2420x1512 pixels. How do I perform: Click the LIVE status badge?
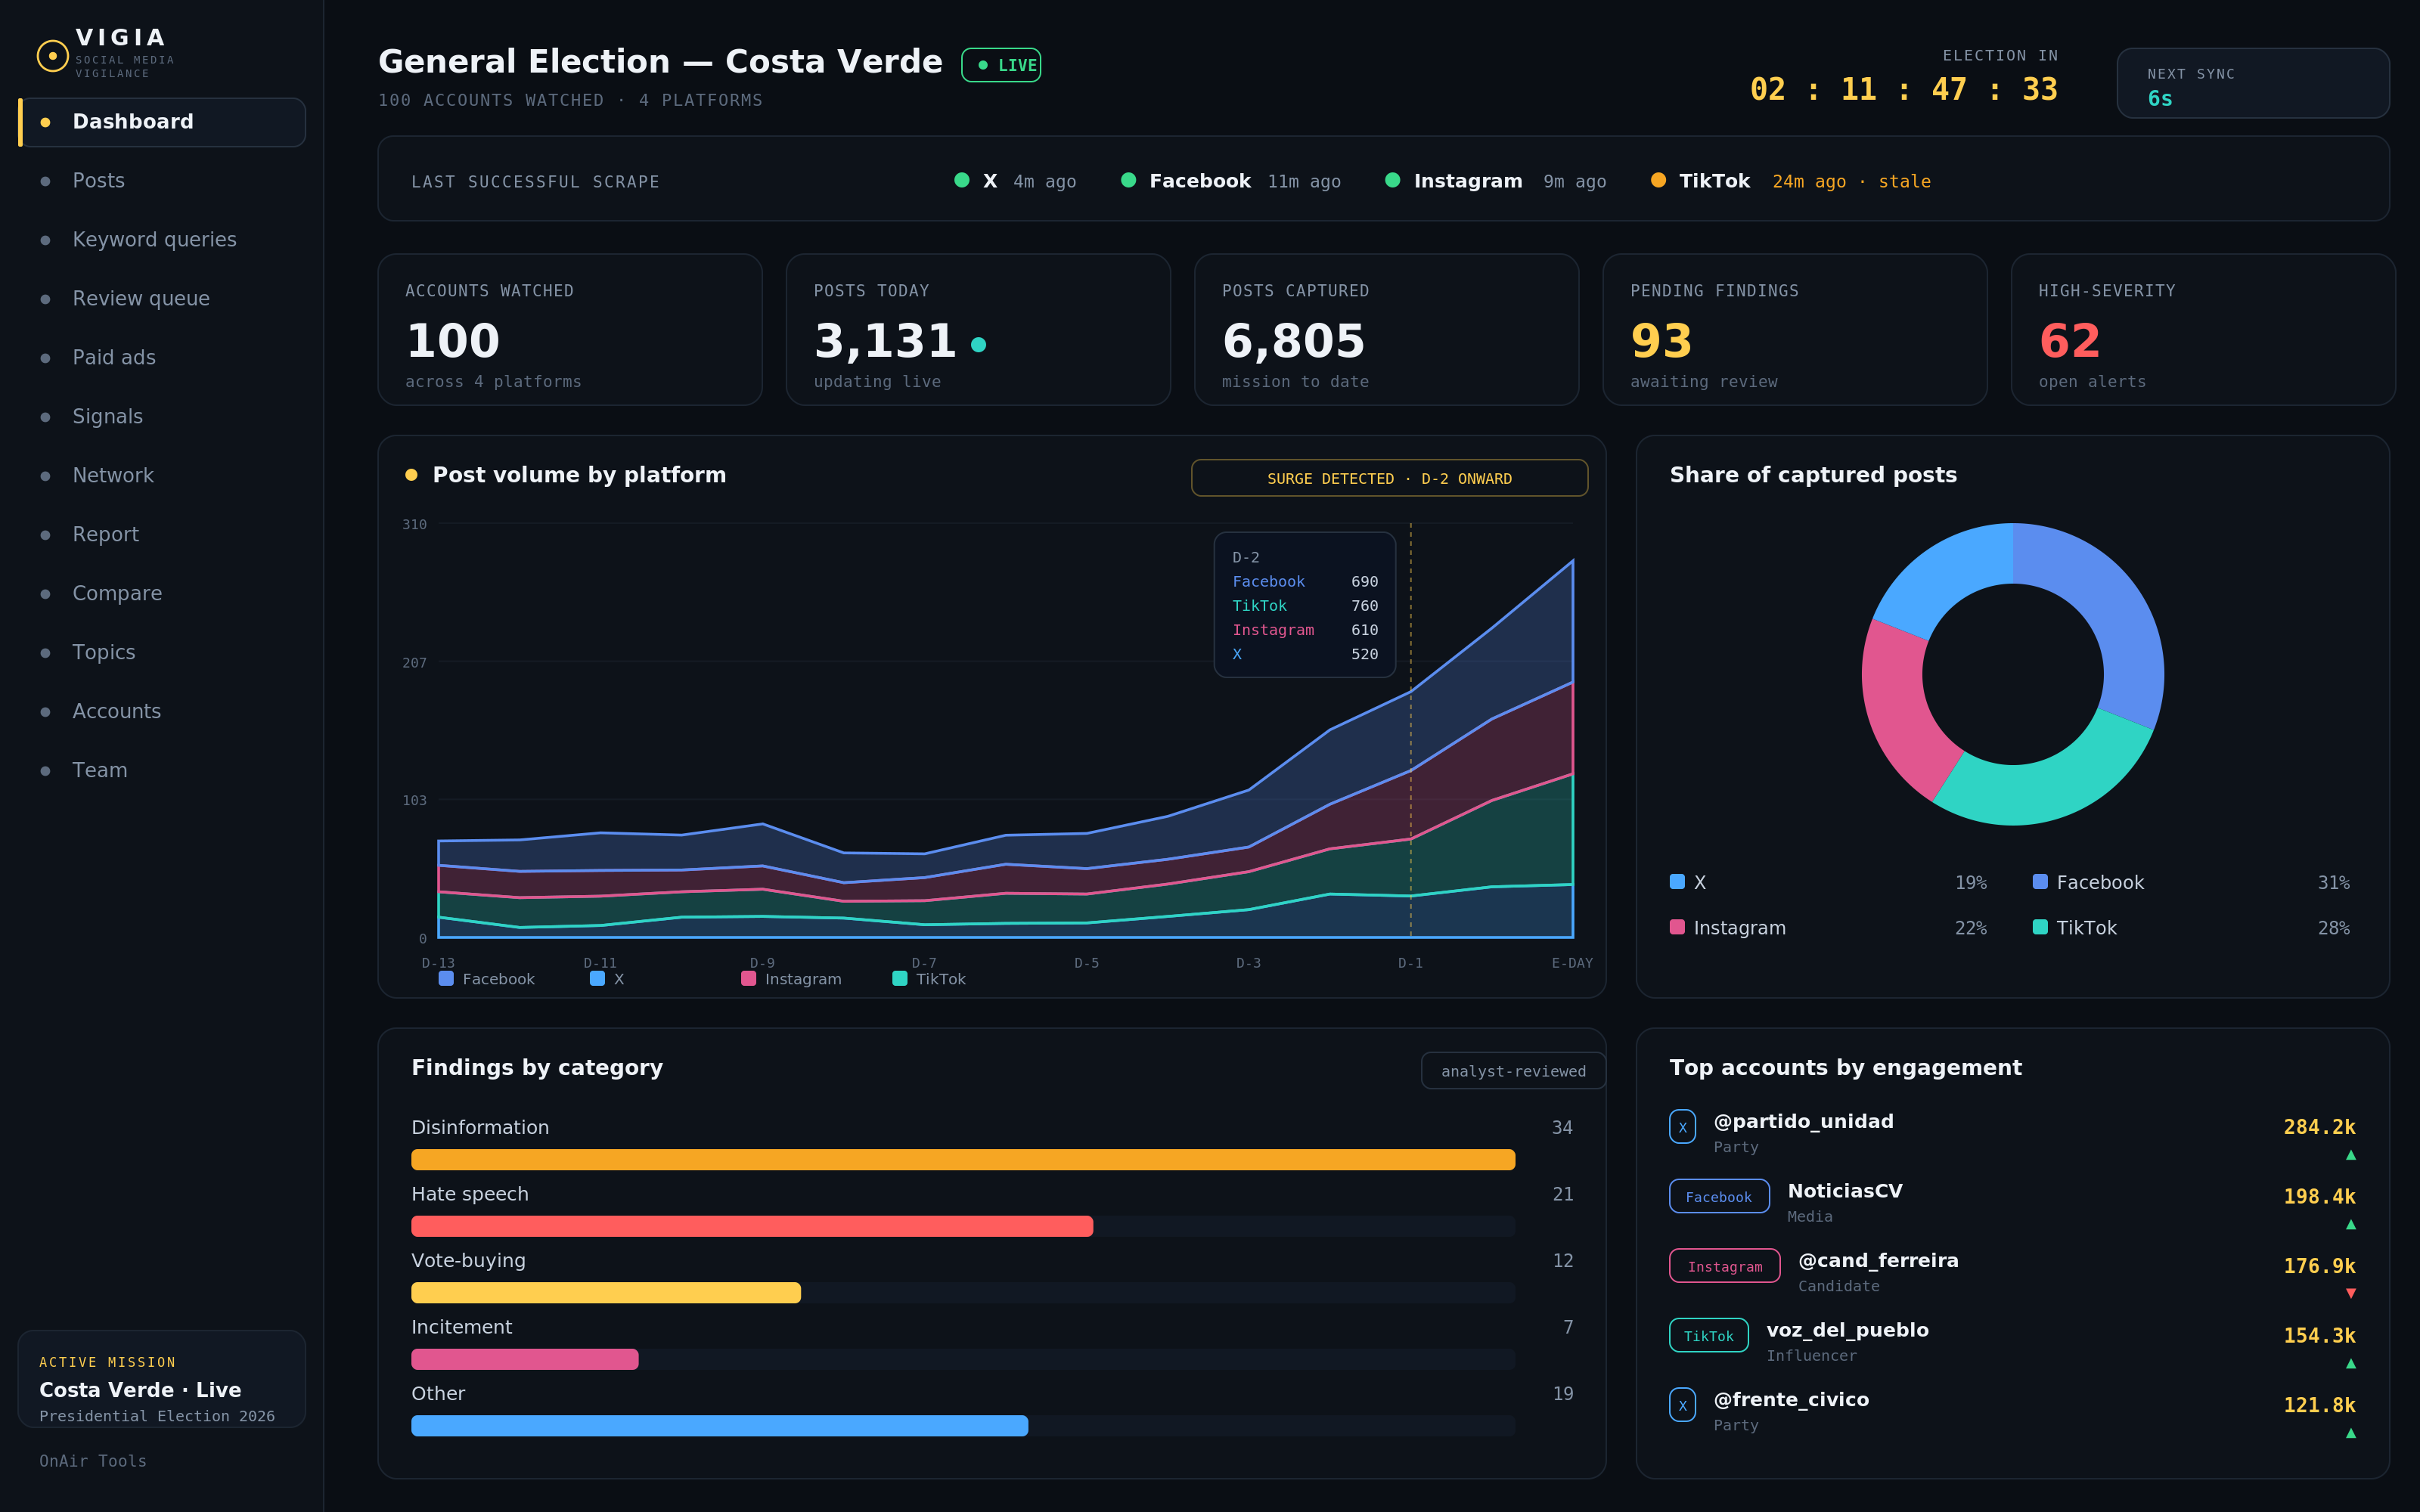[1001, 65]
